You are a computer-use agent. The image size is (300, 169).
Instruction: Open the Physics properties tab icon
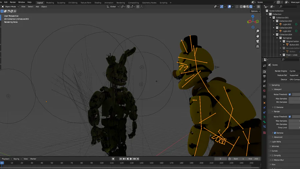tap(264, 108)
